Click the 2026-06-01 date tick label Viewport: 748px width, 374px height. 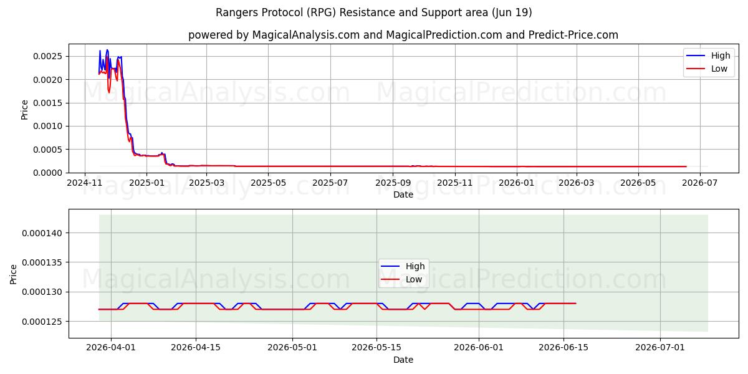point(479,348)
